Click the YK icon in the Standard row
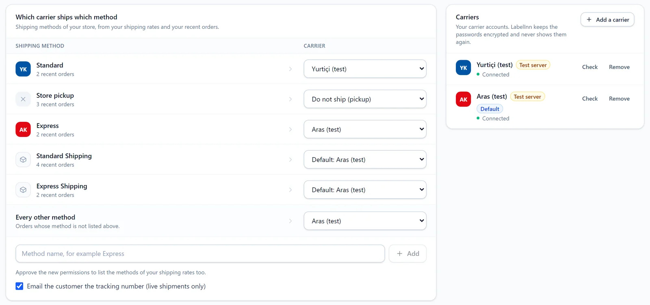 [x=23, y=69]
